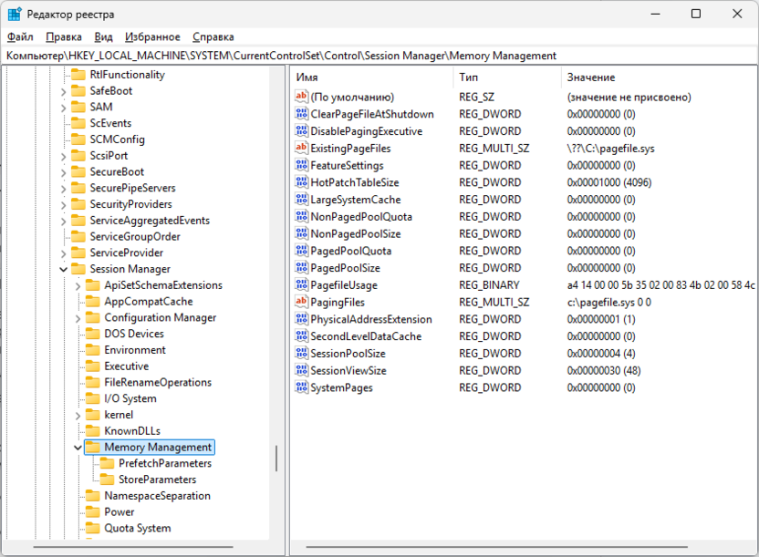Click the tree pane vertical scrollbar thumb
The width and height of the screenshot is (759, 557).
point(276,459)
